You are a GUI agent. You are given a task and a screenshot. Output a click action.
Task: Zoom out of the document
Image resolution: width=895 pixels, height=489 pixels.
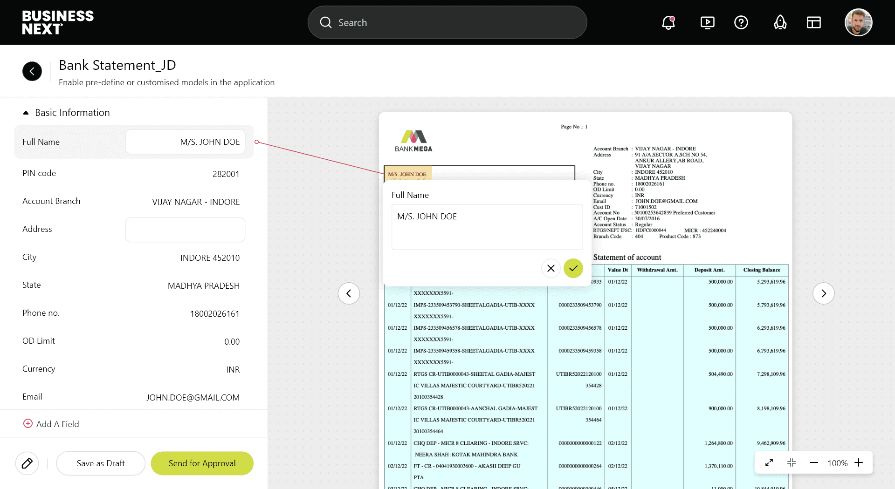coord(814,462)
